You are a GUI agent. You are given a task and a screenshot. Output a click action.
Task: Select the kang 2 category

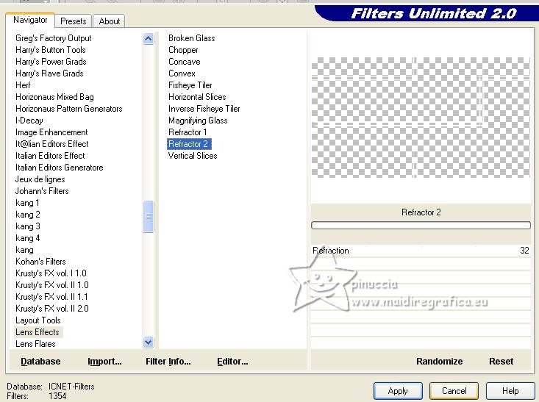click(x=28, y=215)
